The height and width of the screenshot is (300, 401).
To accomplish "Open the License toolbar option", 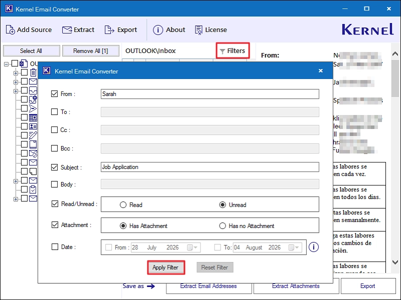I will pyautogui.click(x=211, y=30).
